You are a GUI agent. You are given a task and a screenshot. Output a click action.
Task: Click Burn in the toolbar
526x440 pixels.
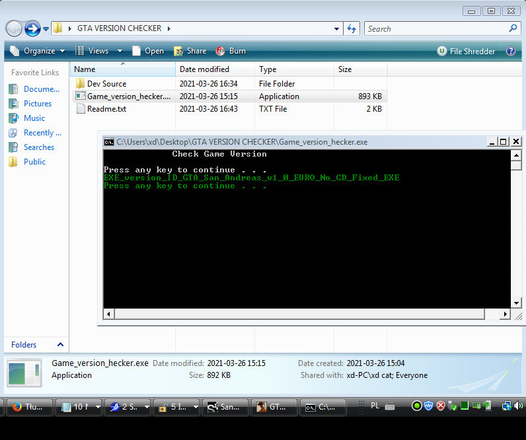[x=231, y=51]
